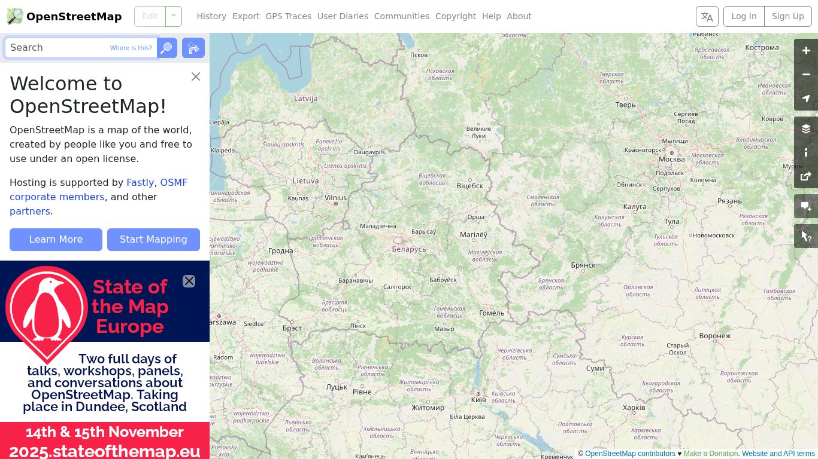818x459 pixels.
Task: View the Copyright page
Action: pyautogui.click(x=456, y=16)
